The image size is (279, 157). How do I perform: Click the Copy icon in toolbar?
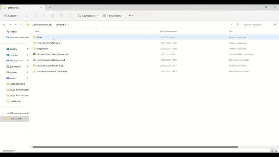(x=35, y=16)
